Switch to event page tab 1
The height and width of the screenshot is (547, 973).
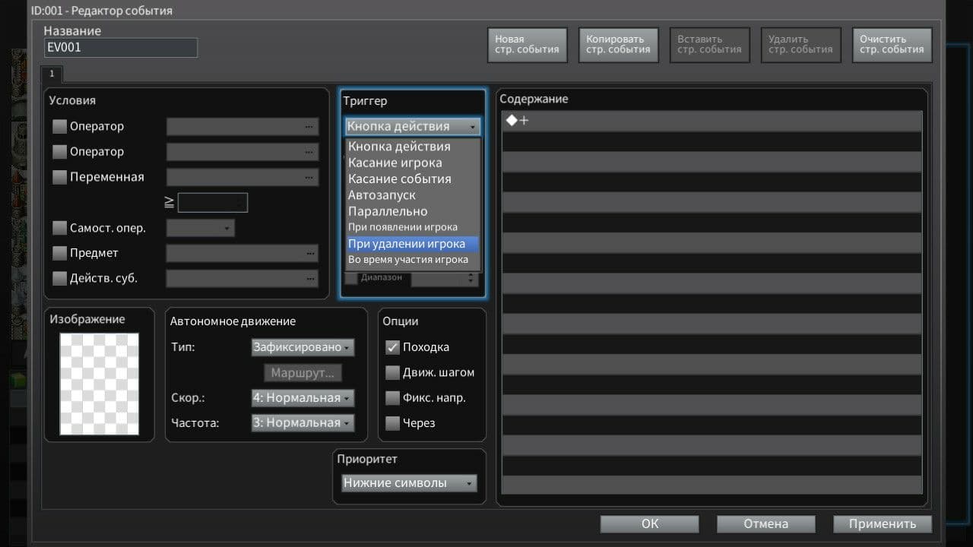tap(52, 74)
